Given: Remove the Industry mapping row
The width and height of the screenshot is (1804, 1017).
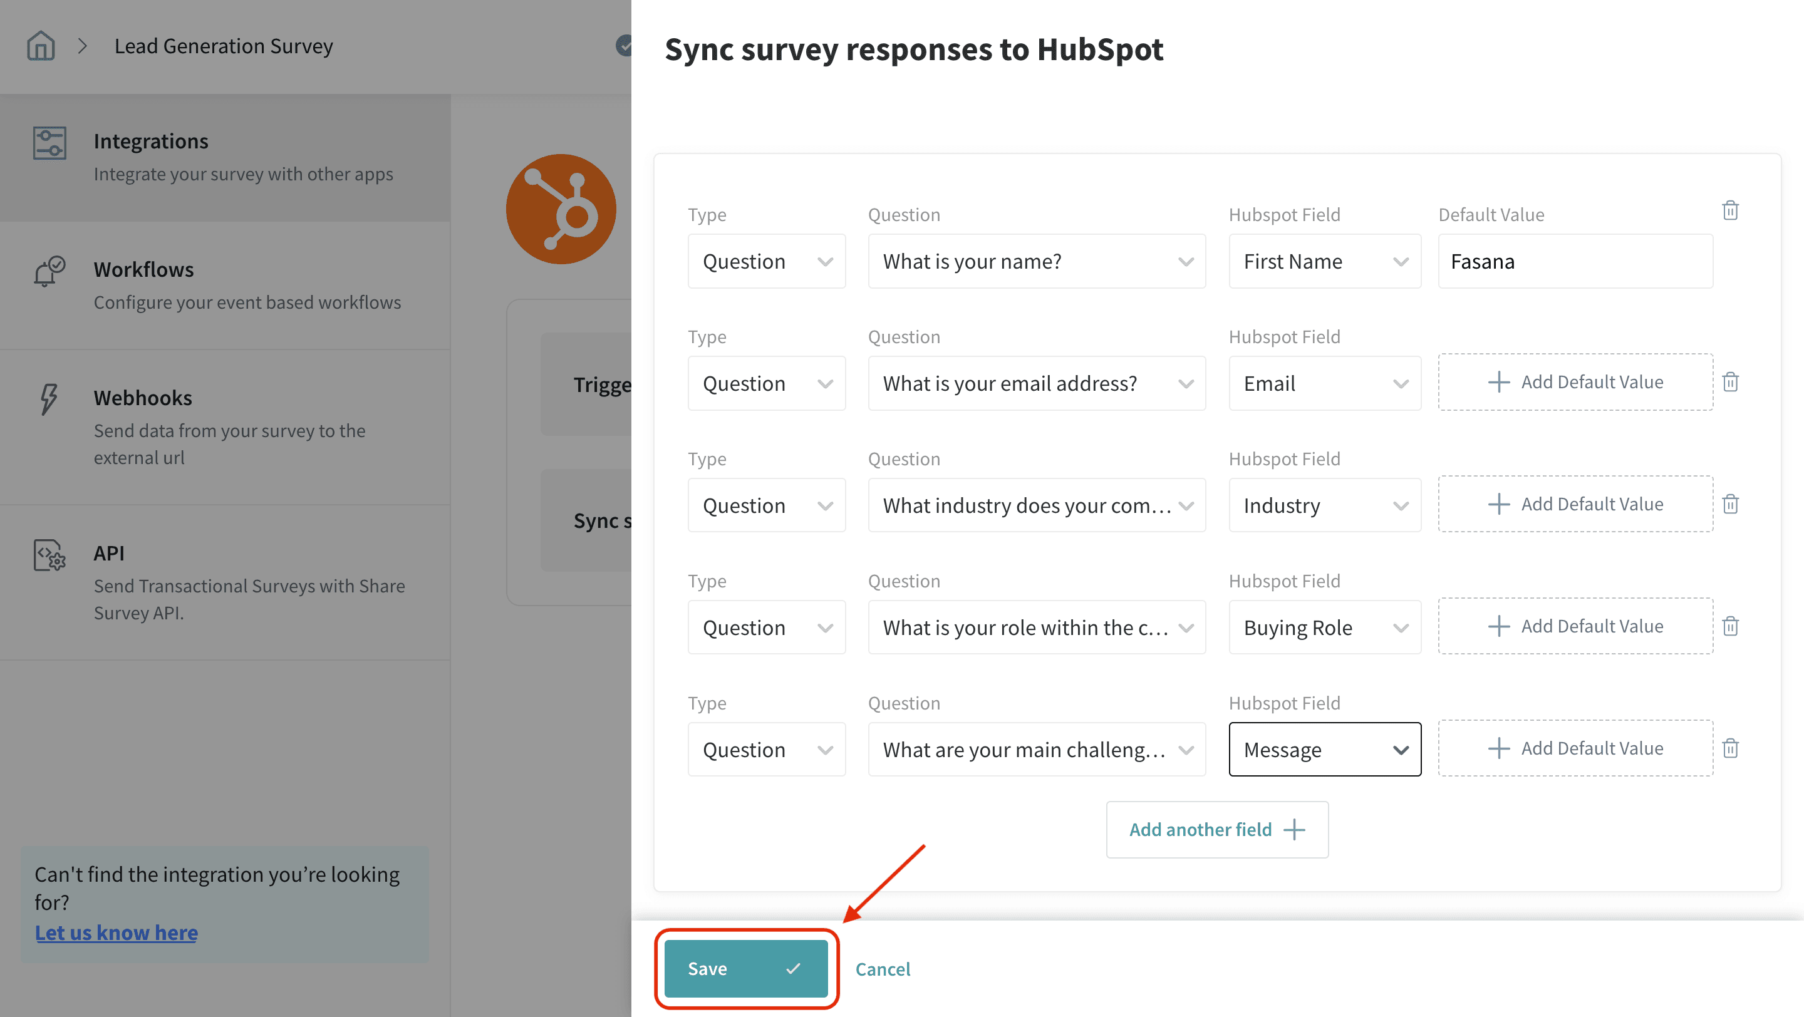Looking at the screenshot, I should pyautogui.click(x=1729, y=504).
